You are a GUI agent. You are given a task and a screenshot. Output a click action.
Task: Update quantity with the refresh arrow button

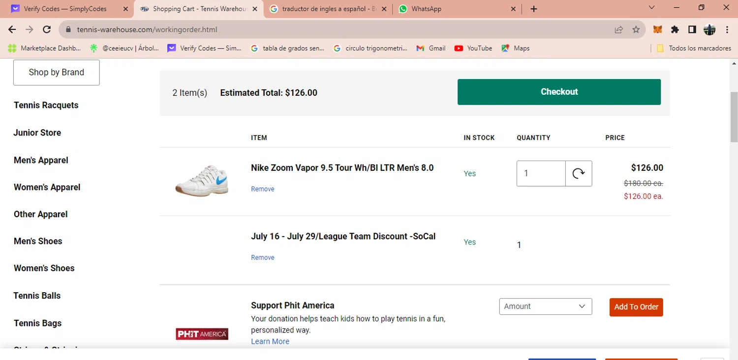pyautogui.click(x=579, y=173)
